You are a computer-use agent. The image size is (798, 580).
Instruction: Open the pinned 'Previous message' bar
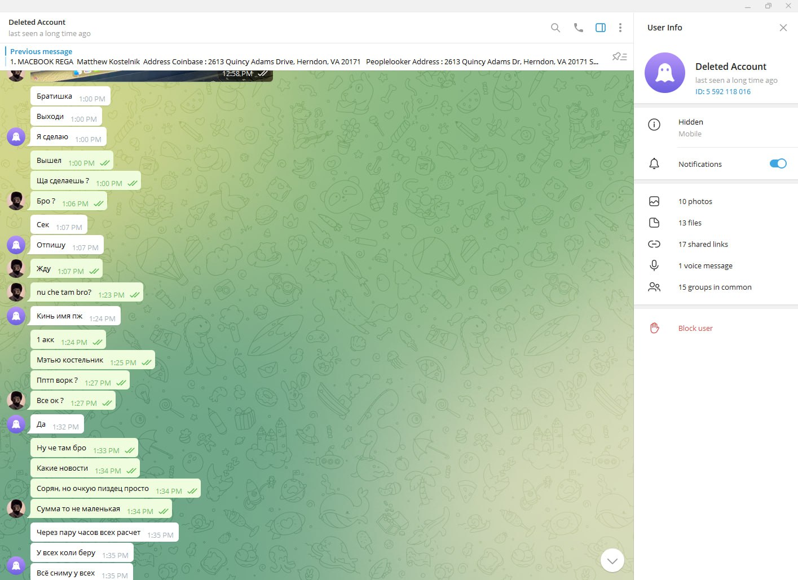click(x=305, y=56)
